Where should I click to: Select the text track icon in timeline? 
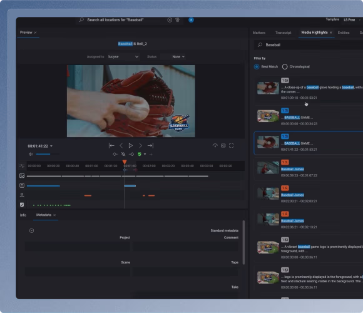point(22,185)
